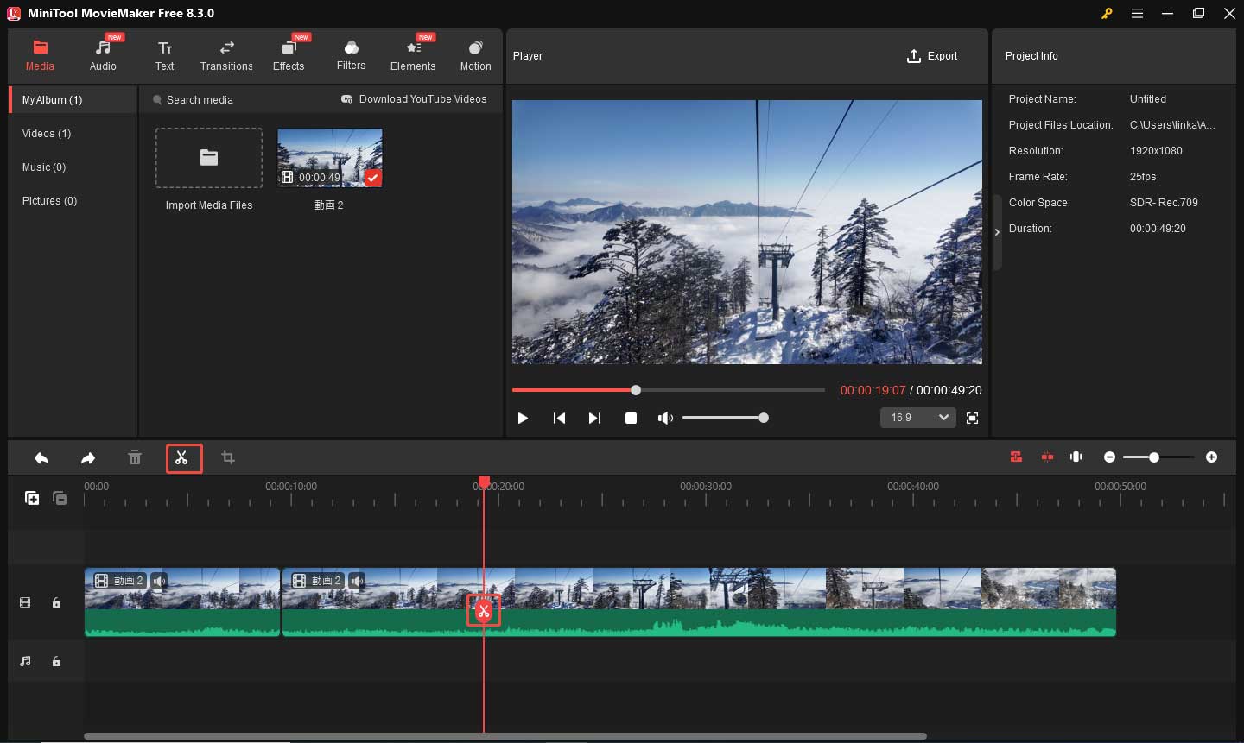Open the Effects tab
The height and width of the screenshot is (743, 1244).
point(289,55)
